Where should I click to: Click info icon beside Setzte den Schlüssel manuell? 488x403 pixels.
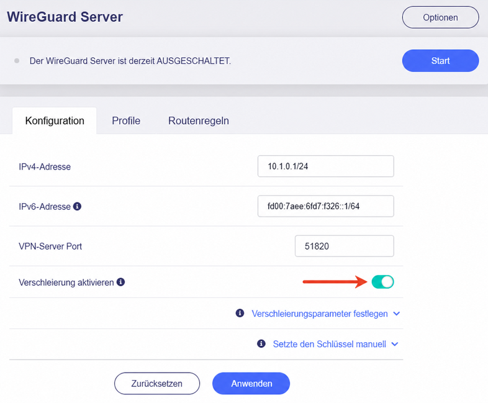[261, 343]
